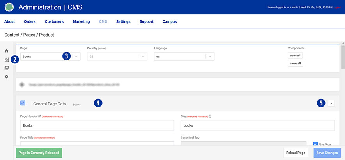Image resolution: width=345 pixels, height=160 pixels.
Task: Click the Slug info icon
Action: click(x=211, y=116)
